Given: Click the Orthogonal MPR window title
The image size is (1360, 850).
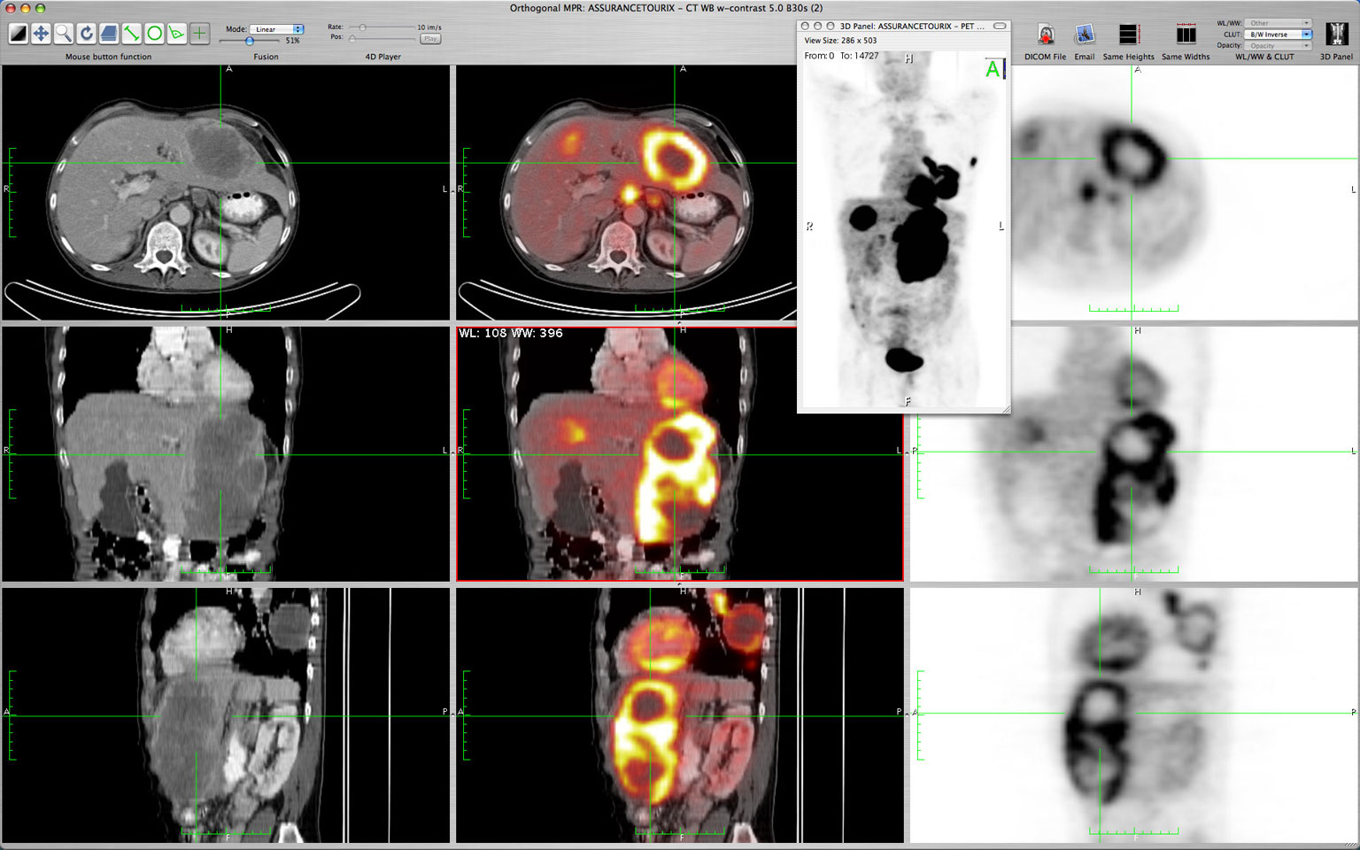Looking at the screenshot, I should point(666,8).
